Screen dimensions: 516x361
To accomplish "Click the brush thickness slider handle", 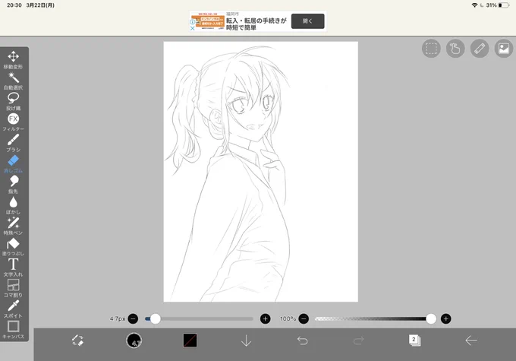I will 156,318.
